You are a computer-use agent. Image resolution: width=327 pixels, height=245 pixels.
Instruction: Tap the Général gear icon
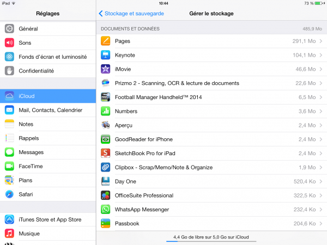coord(9,28)
